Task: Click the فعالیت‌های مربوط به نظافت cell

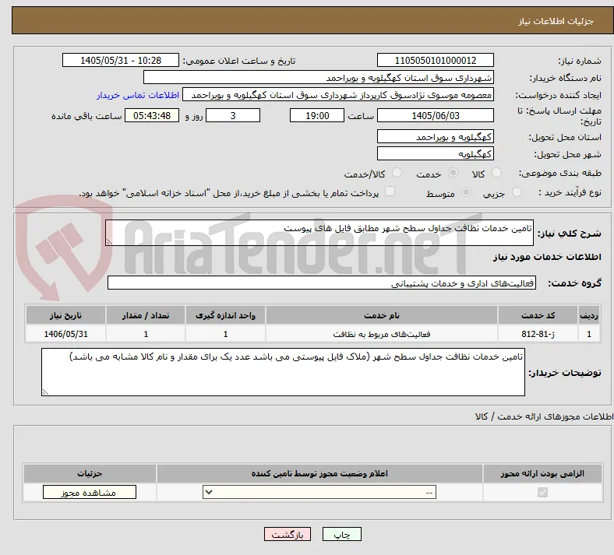Action: coord(381,334)
